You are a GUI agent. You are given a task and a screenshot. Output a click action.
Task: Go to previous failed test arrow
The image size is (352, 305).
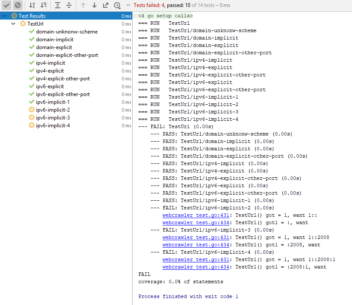pyautogui.click(x=83, y=5)
